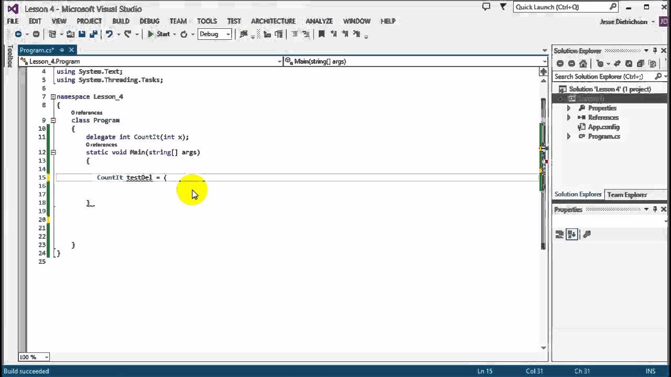
Task: Click the 0 references link above Main
Action: coord(102,145)
